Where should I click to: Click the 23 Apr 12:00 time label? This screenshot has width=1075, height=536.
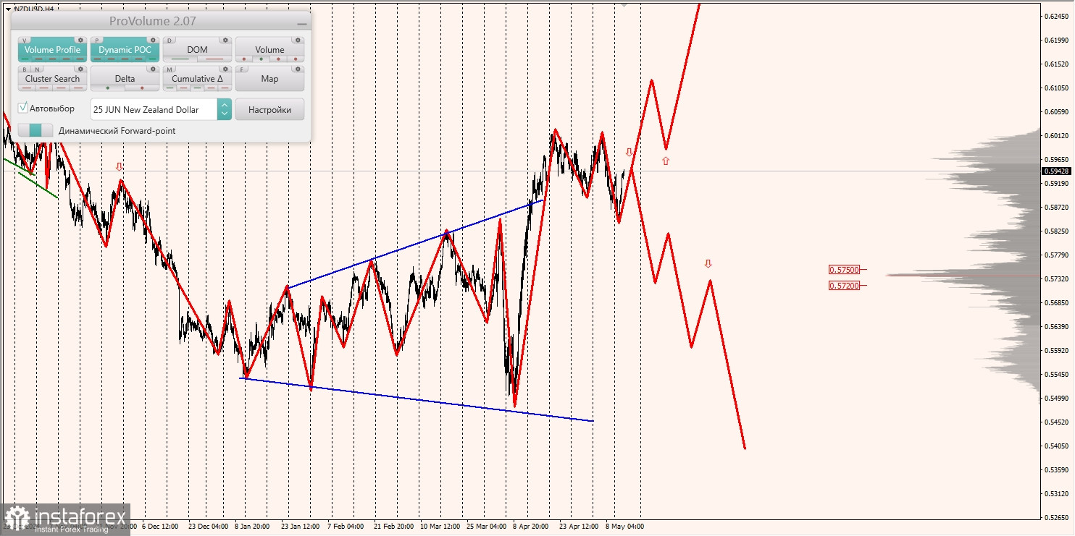click(579, 526)
